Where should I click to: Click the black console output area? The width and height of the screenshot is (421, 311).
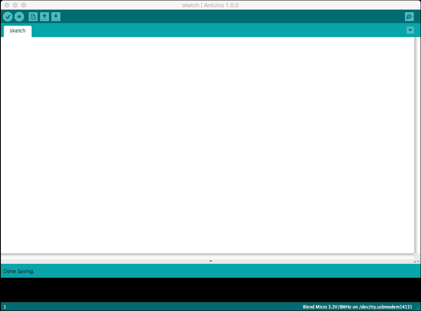(210, 290)
